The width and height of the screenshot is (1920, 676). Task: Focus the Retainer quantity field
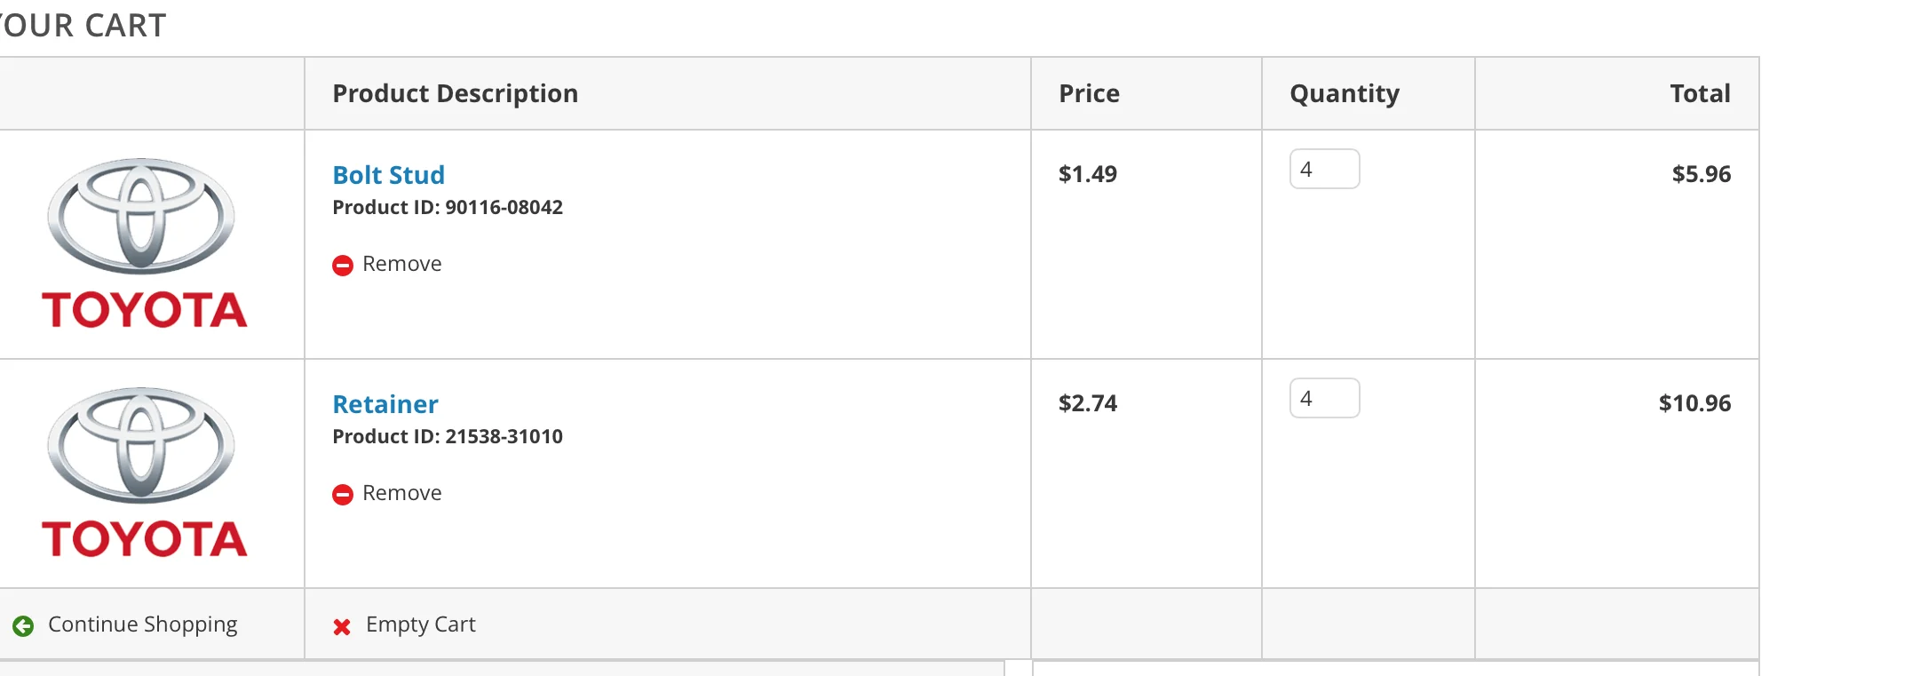coord(1324,398)
